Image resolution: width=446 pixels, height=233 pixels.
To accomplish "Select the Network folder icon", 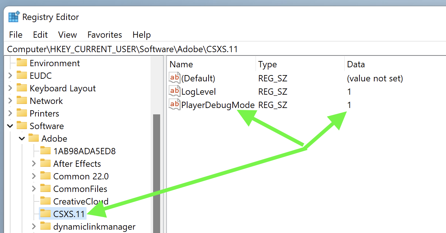I will [x=22, y=101].
